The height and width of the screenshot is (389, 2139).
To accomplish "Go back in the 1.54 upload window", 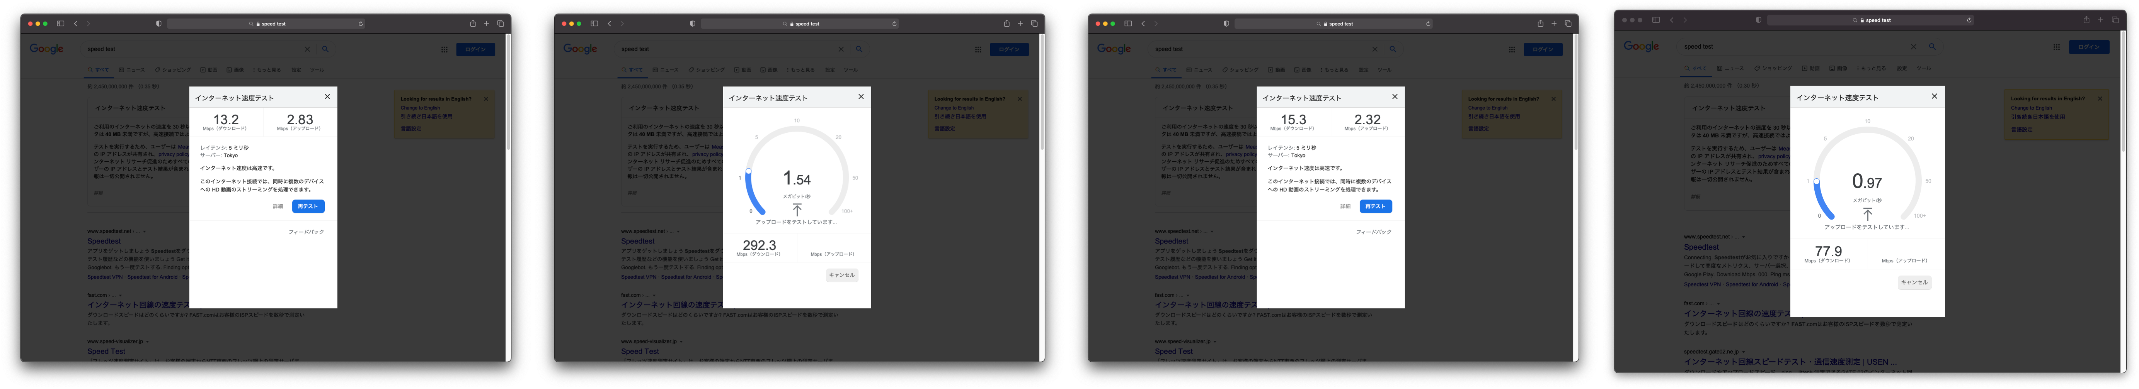I will click(610, 23).
